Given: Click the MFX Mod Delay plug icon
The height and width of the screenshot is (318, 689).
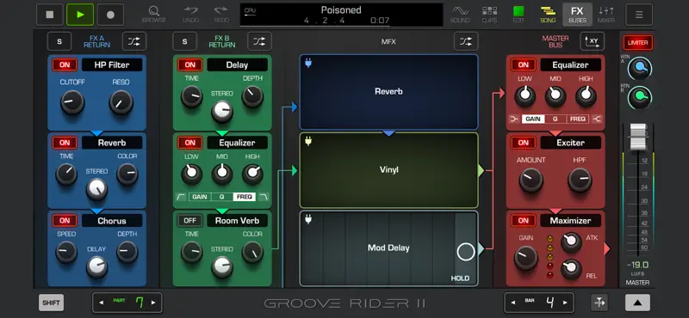Looking at the screenshot, I should [308, 219].
